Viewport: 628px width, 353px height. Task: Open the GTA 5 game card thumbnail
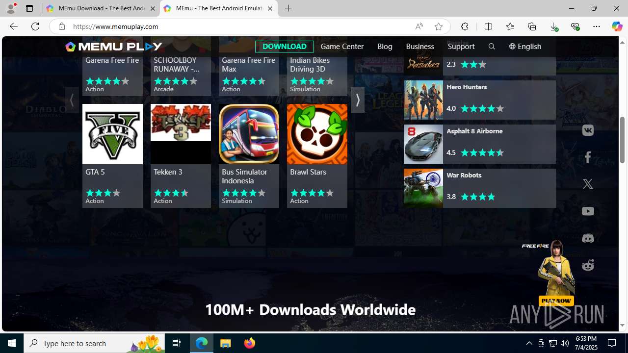click(112, 134)
